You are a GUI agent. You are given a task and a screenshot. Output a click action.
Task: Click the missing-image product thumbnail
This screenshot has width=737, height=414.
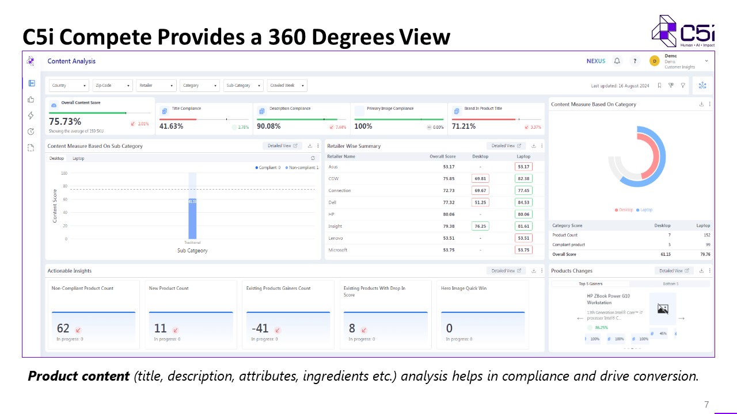[x=663, y=309]
